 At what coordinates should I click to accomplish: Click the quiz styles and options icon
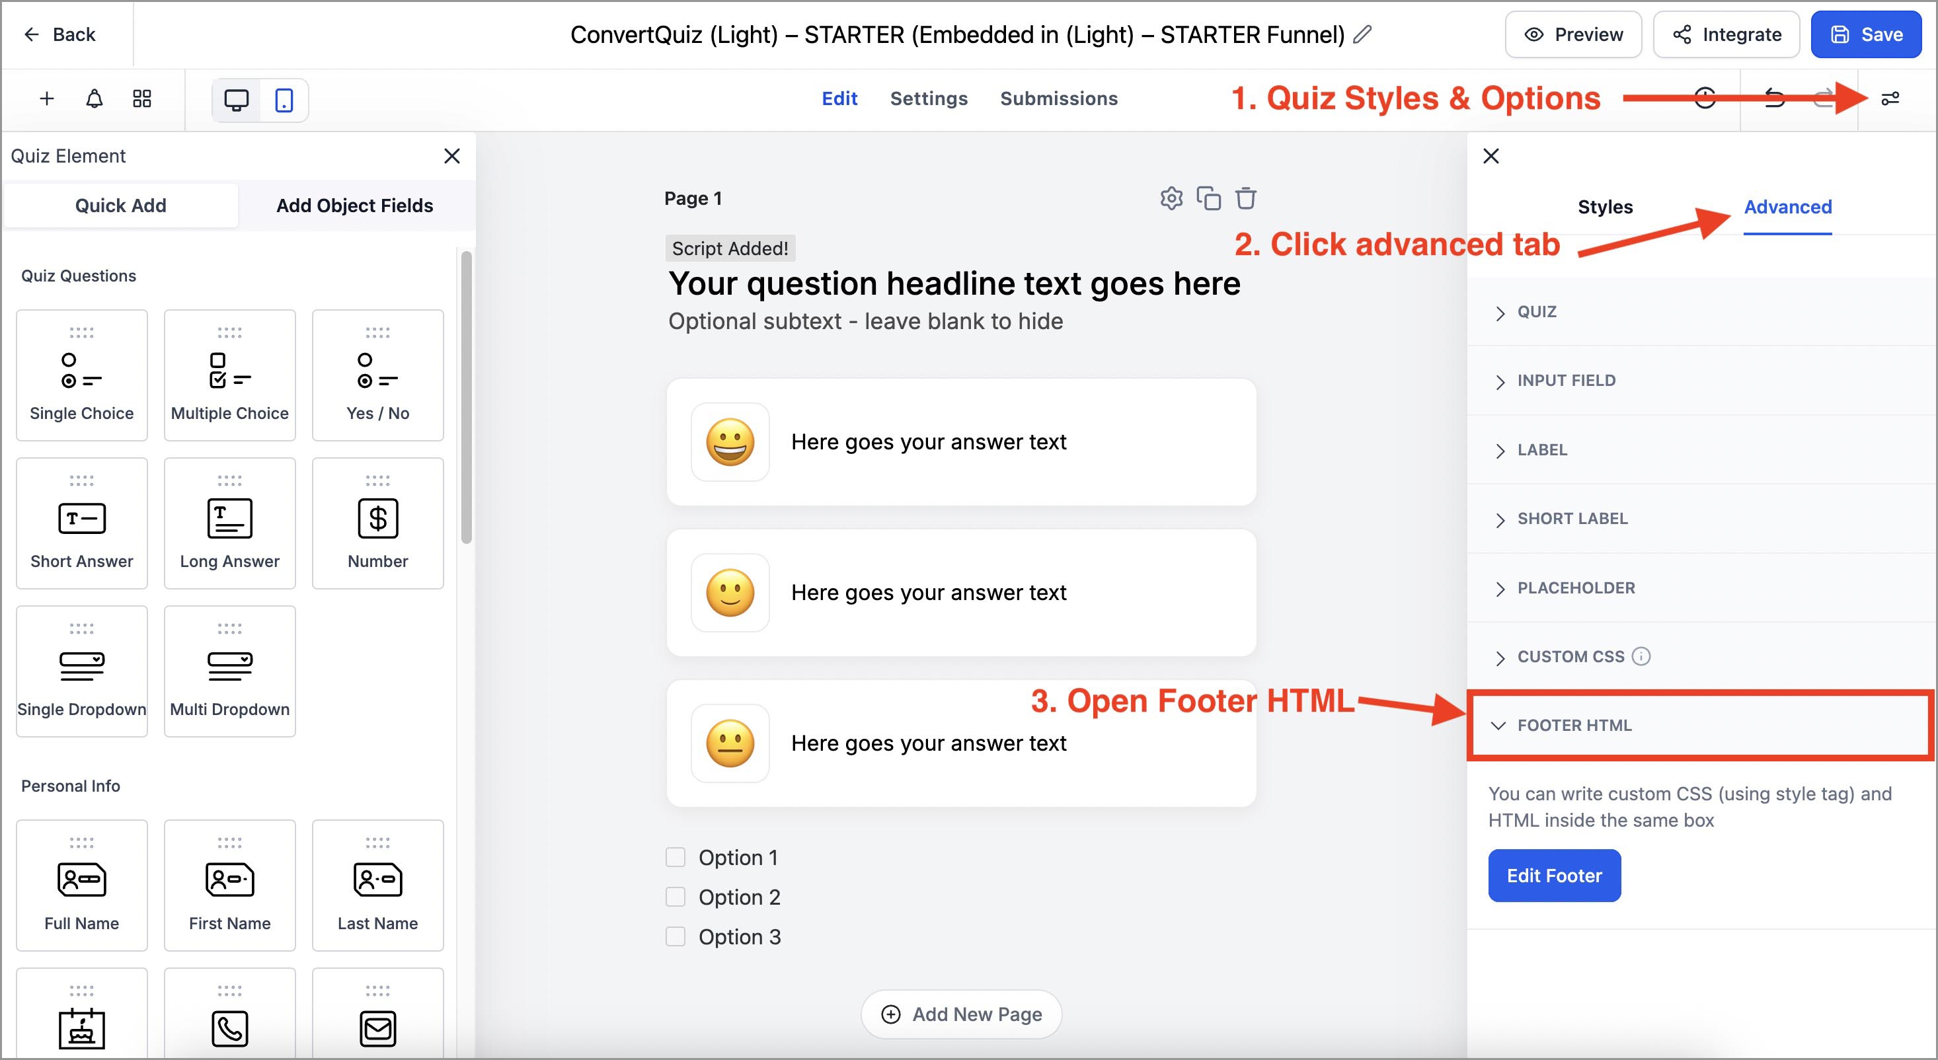1889,98
